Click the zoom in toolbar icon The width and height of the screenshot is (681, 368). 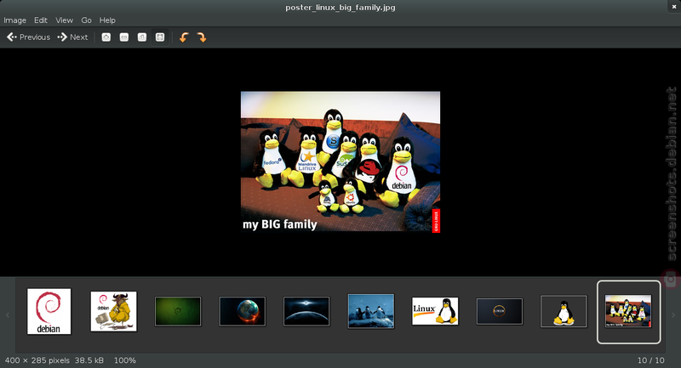106,37
